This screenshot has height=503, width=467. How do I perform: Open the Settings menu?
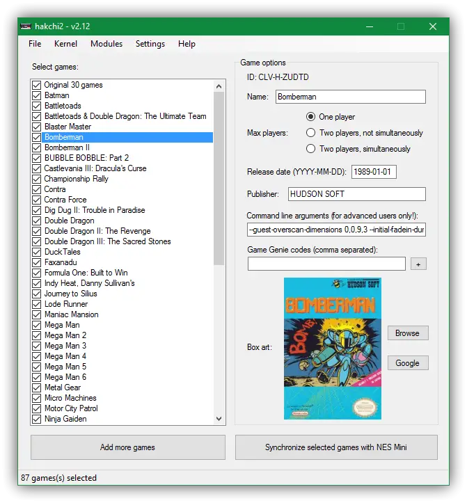(x=150, y=44)
